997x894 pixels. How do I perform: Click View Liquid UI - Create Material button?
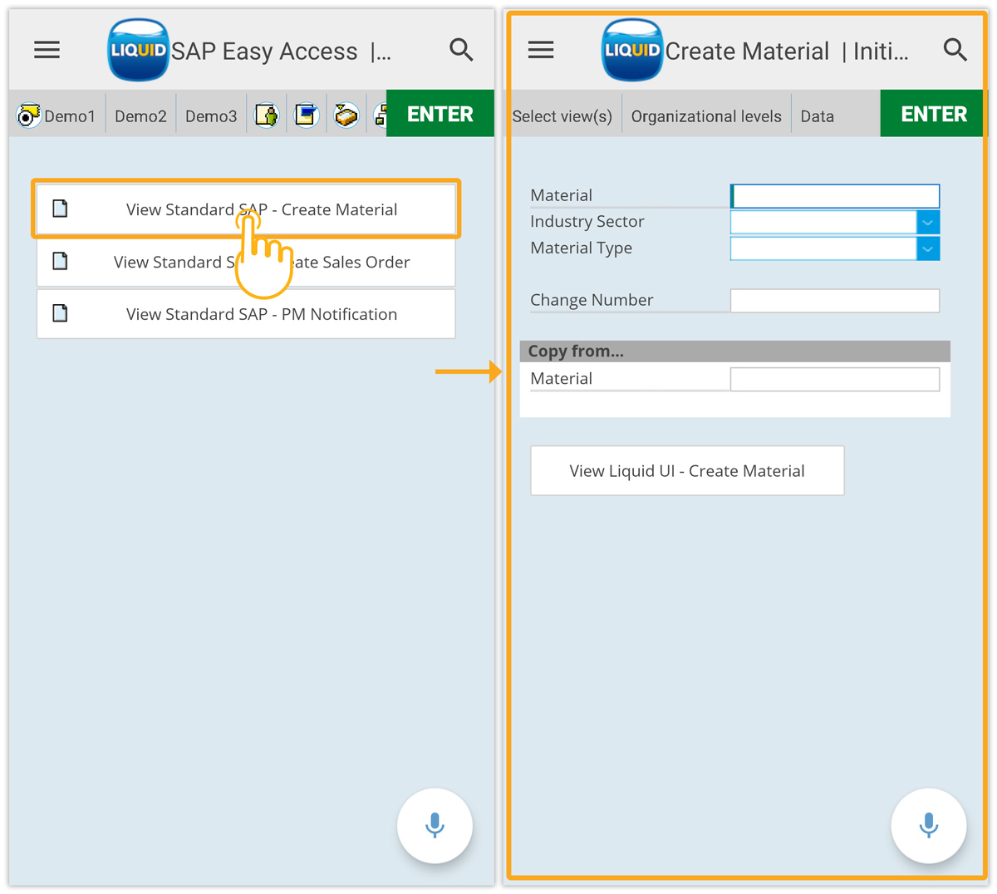[x=687, y=471]
